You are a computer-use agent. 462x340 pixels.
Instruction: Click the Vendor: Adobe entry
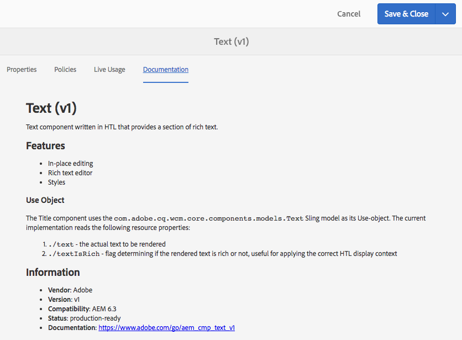[70, 290]
